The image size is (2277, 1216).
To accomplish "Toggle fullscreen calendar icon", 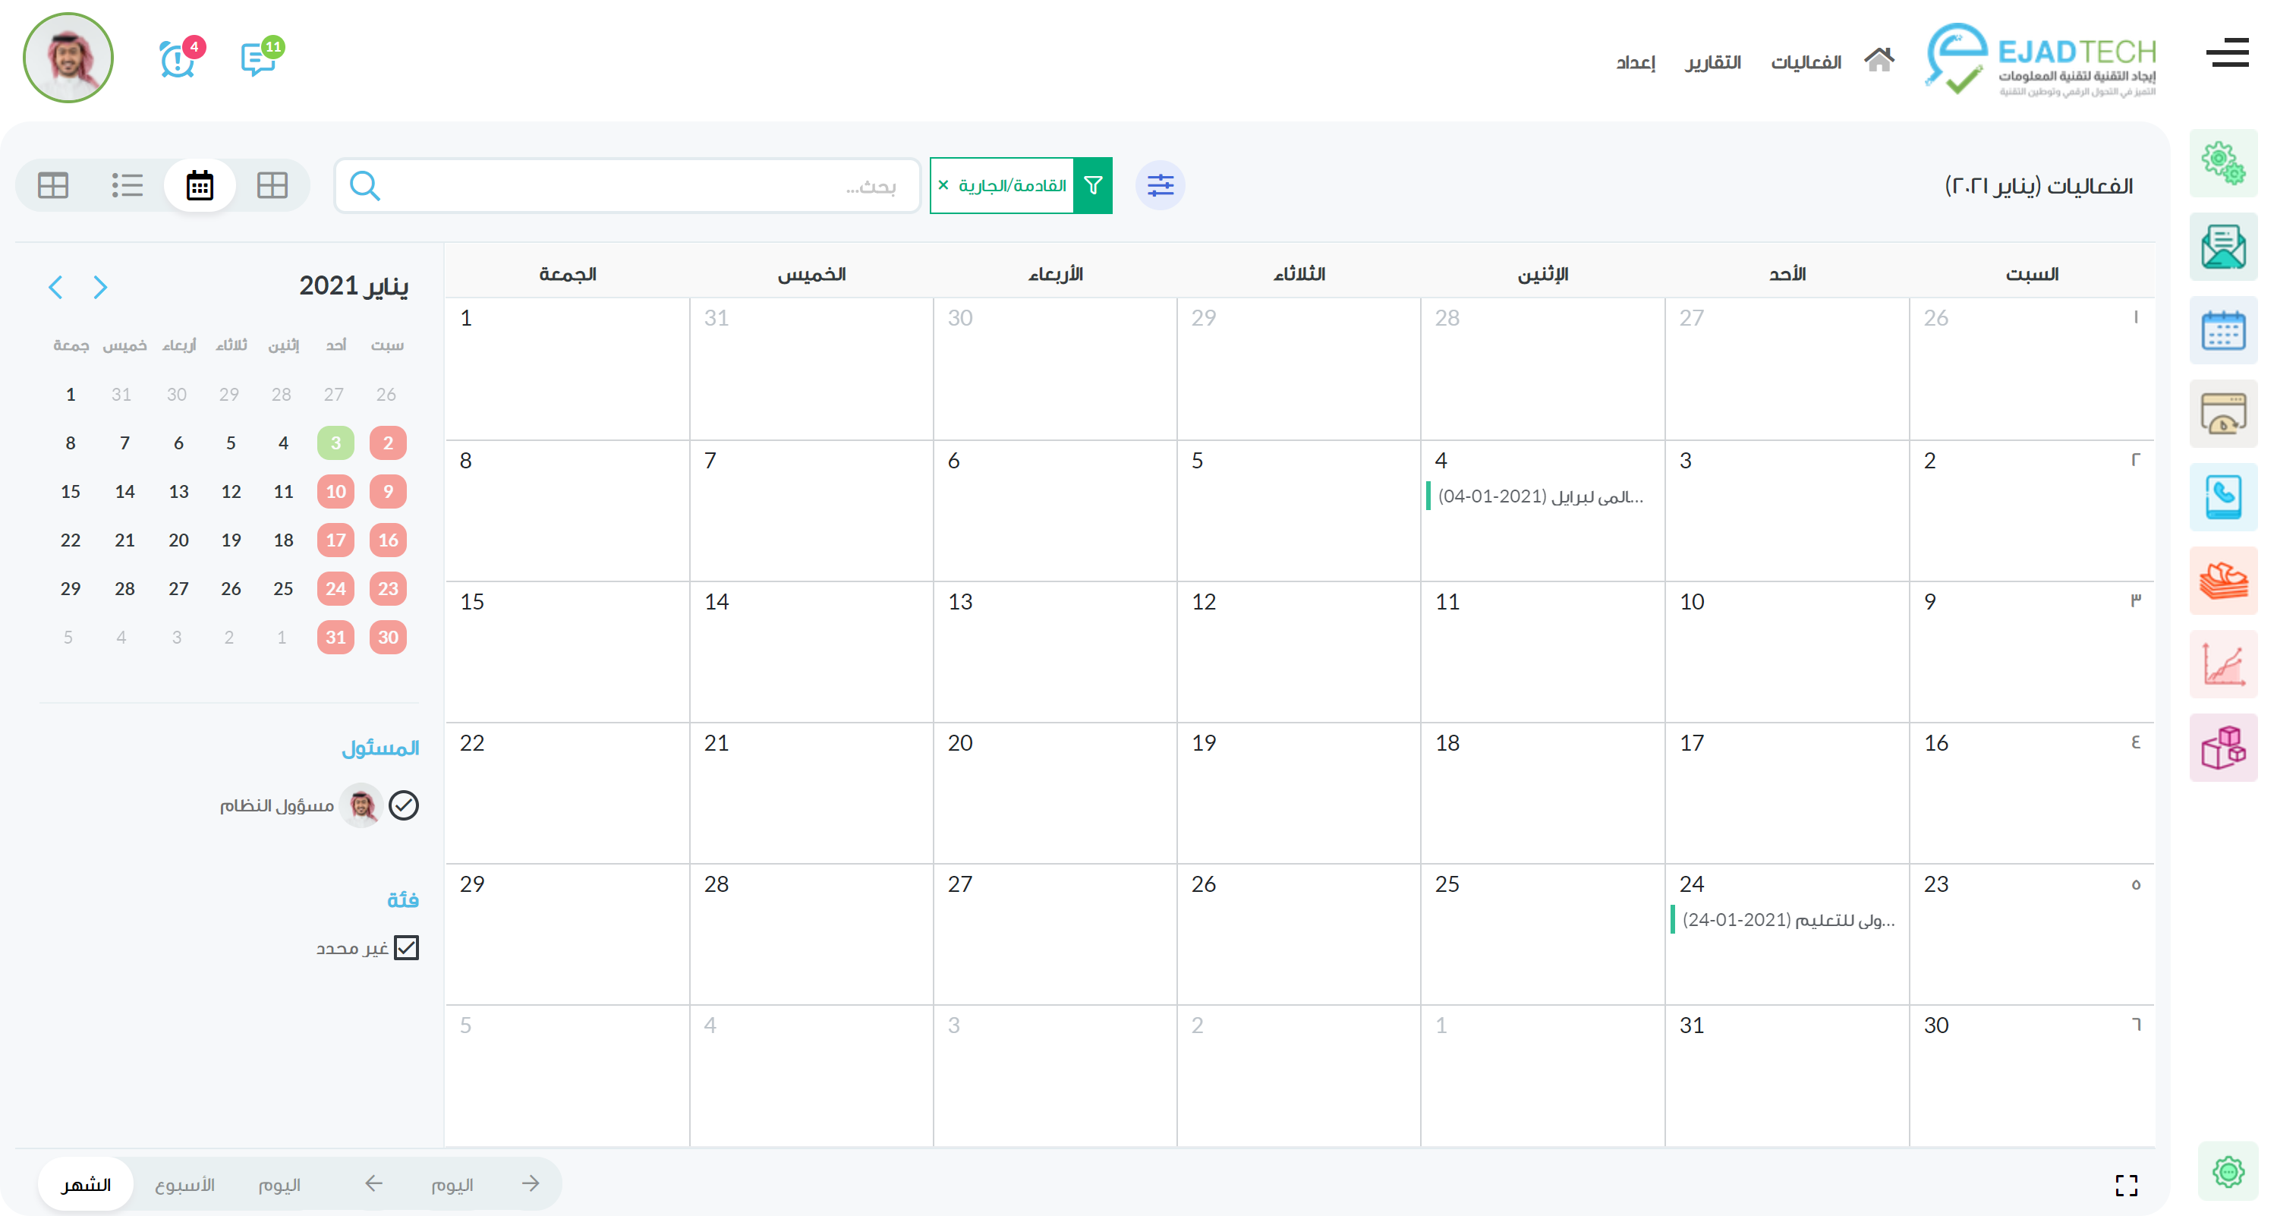I will pyautogui.click(x=2126, y=1185).
